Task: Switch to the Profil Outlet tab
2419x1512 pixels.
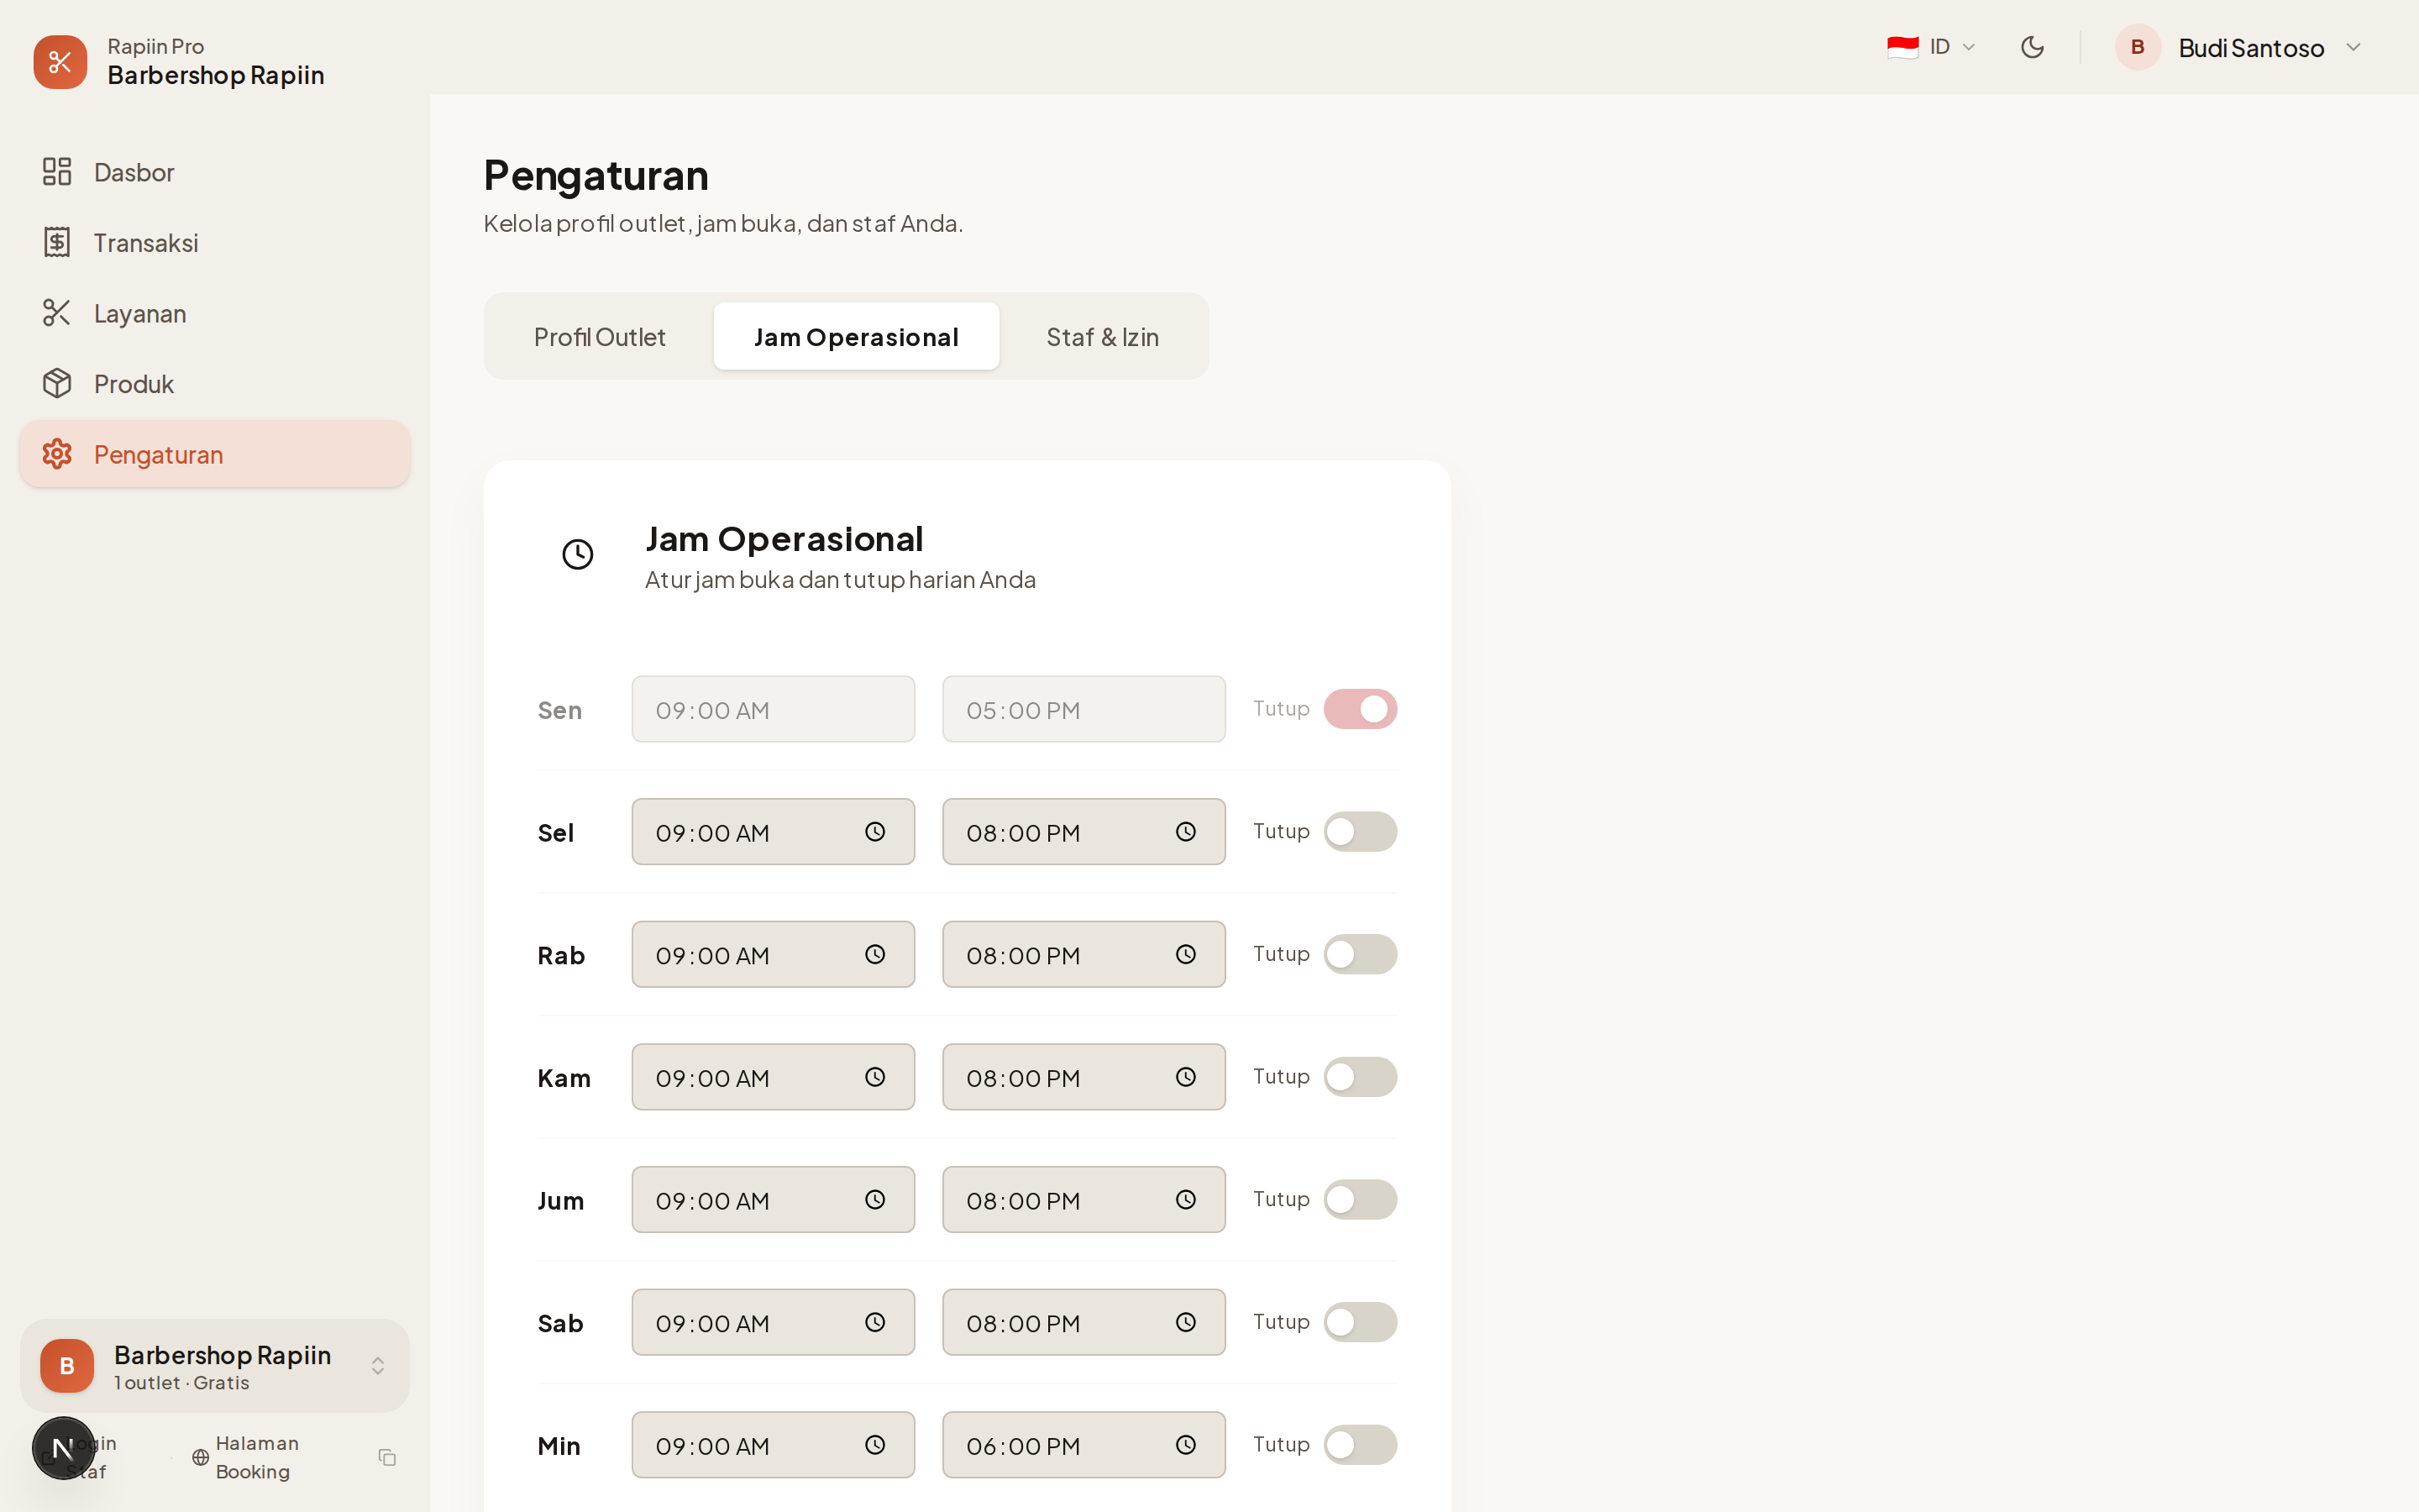Action: (599, 337)
